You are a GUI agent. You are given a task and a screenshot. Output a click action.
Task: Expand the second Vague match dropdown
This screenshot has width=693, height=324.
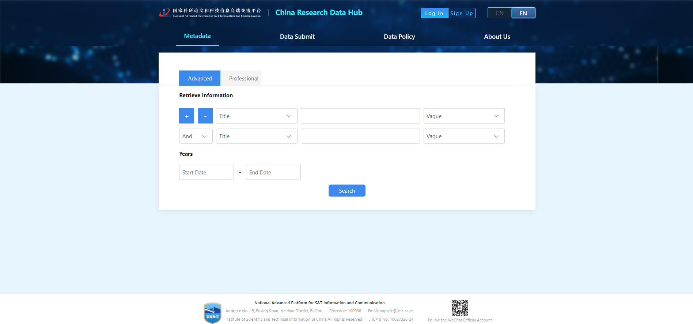463,136
